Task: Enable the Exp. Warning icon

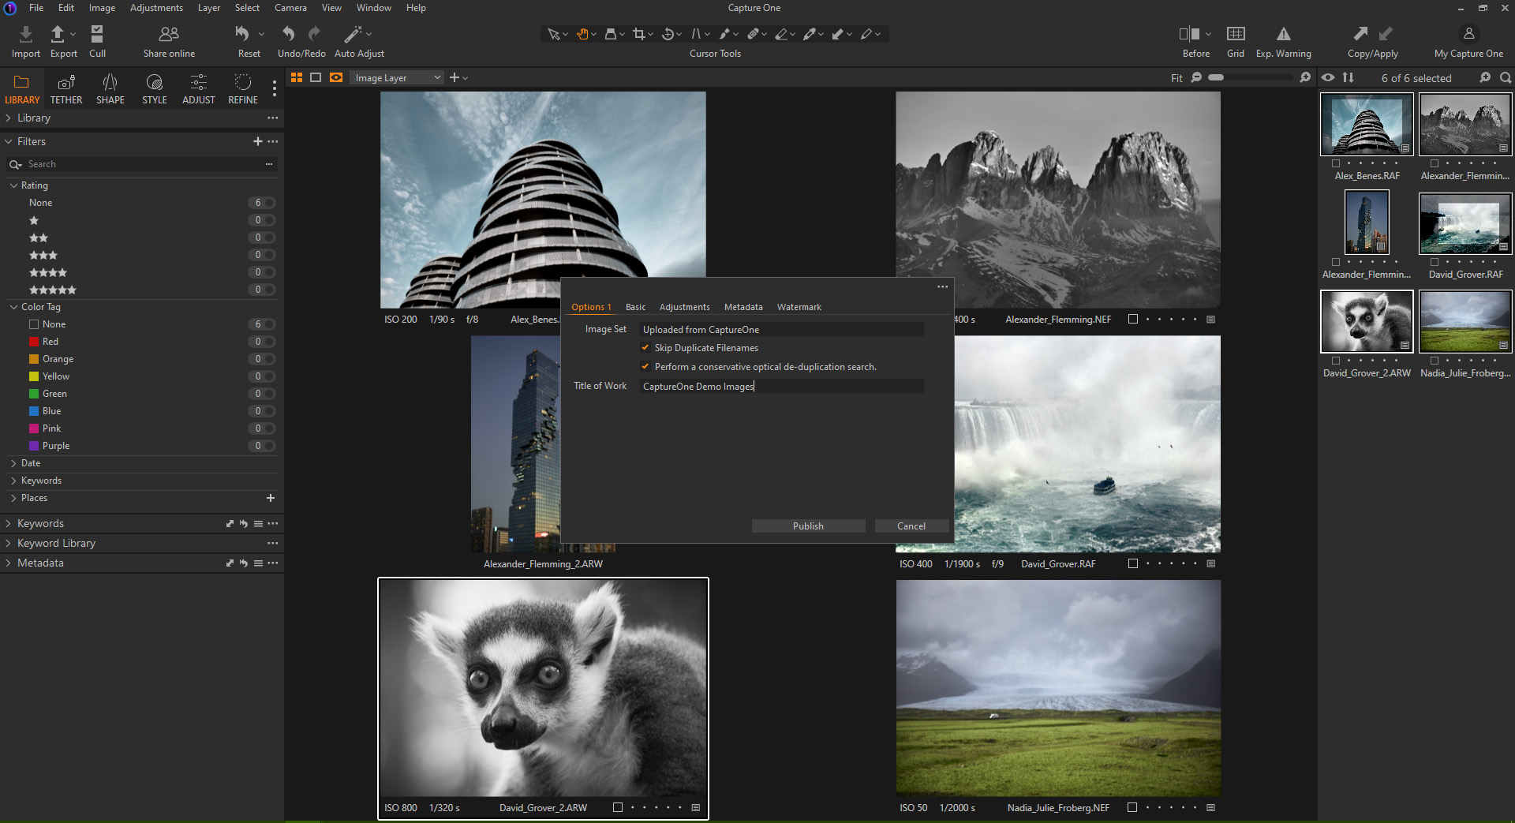Action: [1283, 35]
